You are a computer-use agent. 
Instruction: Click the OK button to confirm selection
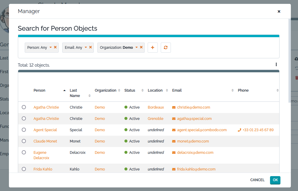[275, 180]
